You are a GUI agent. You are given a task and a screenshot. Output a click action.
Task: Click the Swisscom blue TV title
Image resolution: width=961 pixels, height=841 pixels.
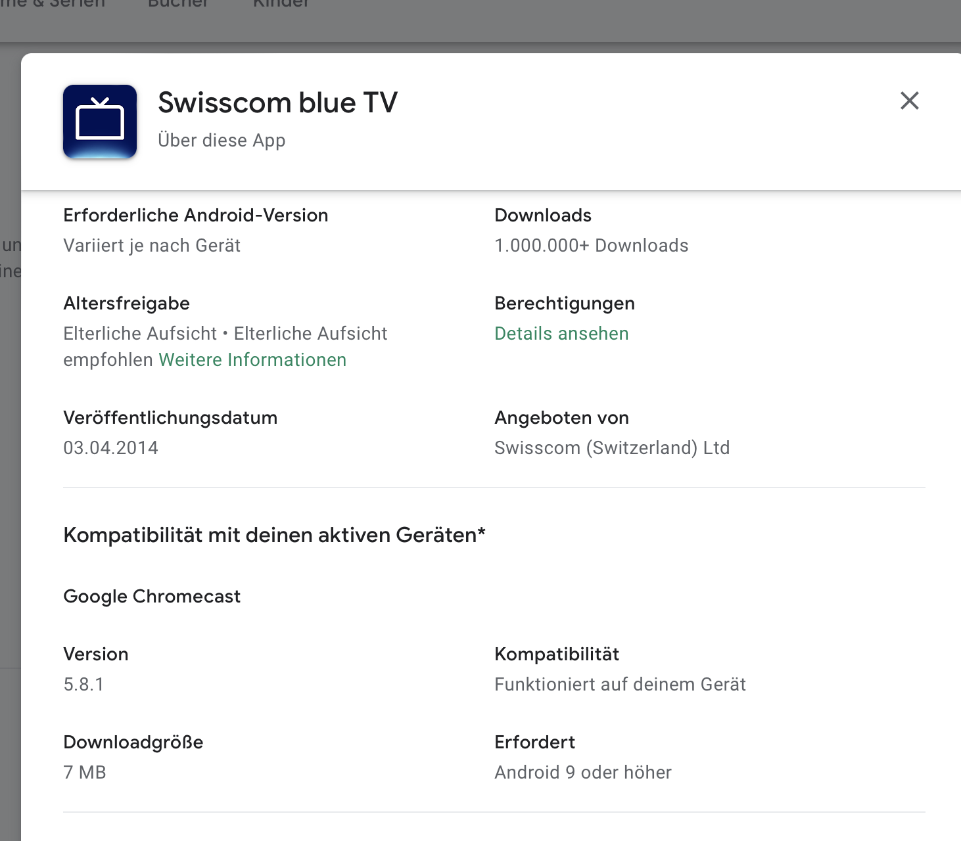click(277, 103)
